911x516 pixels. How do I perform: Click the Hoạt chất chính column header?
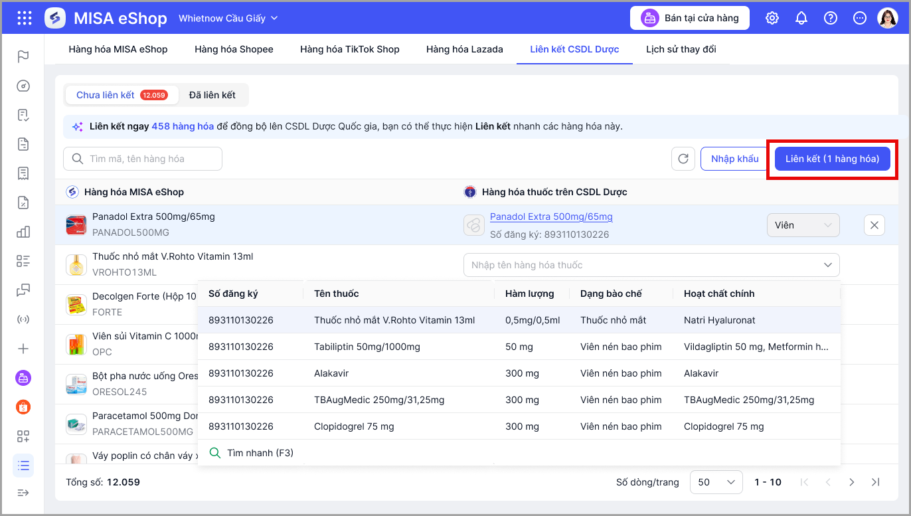[719, 294]
